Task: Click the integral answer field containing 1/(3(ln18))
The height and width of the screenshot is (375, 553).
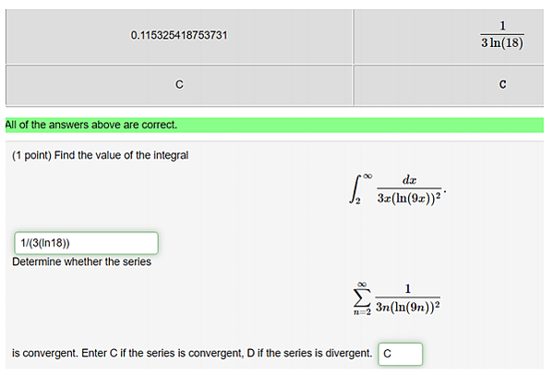Action: coord(86,243)
